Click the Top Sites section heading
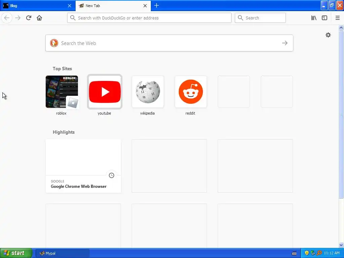 [62, 69]
